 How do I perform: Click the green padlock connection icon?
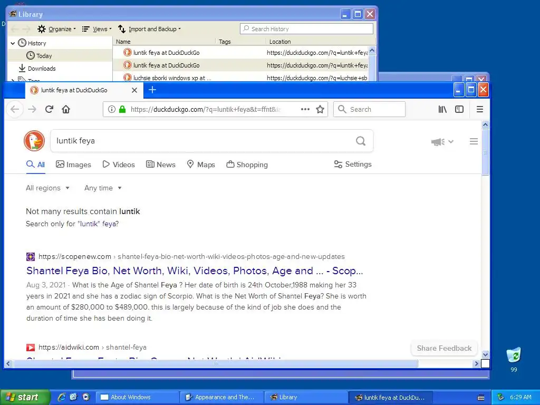(122, 110)
